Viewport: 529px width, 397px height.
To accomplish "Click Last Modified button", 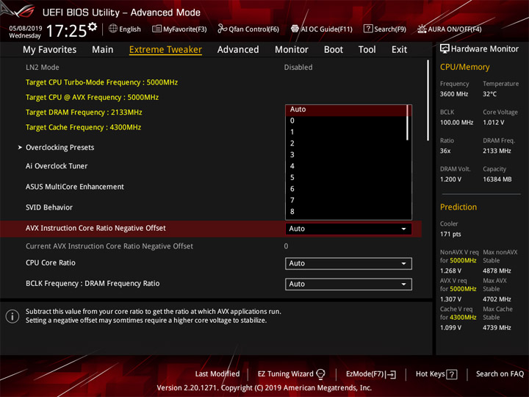I will pos(217,374).
